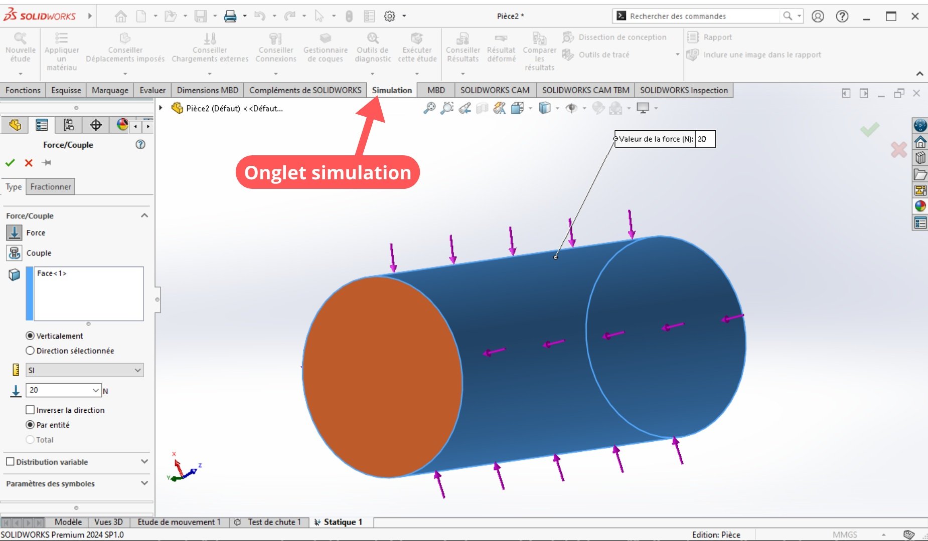
Task: Pin the Force/Couple PropertyManager
Action: (47, 163)
